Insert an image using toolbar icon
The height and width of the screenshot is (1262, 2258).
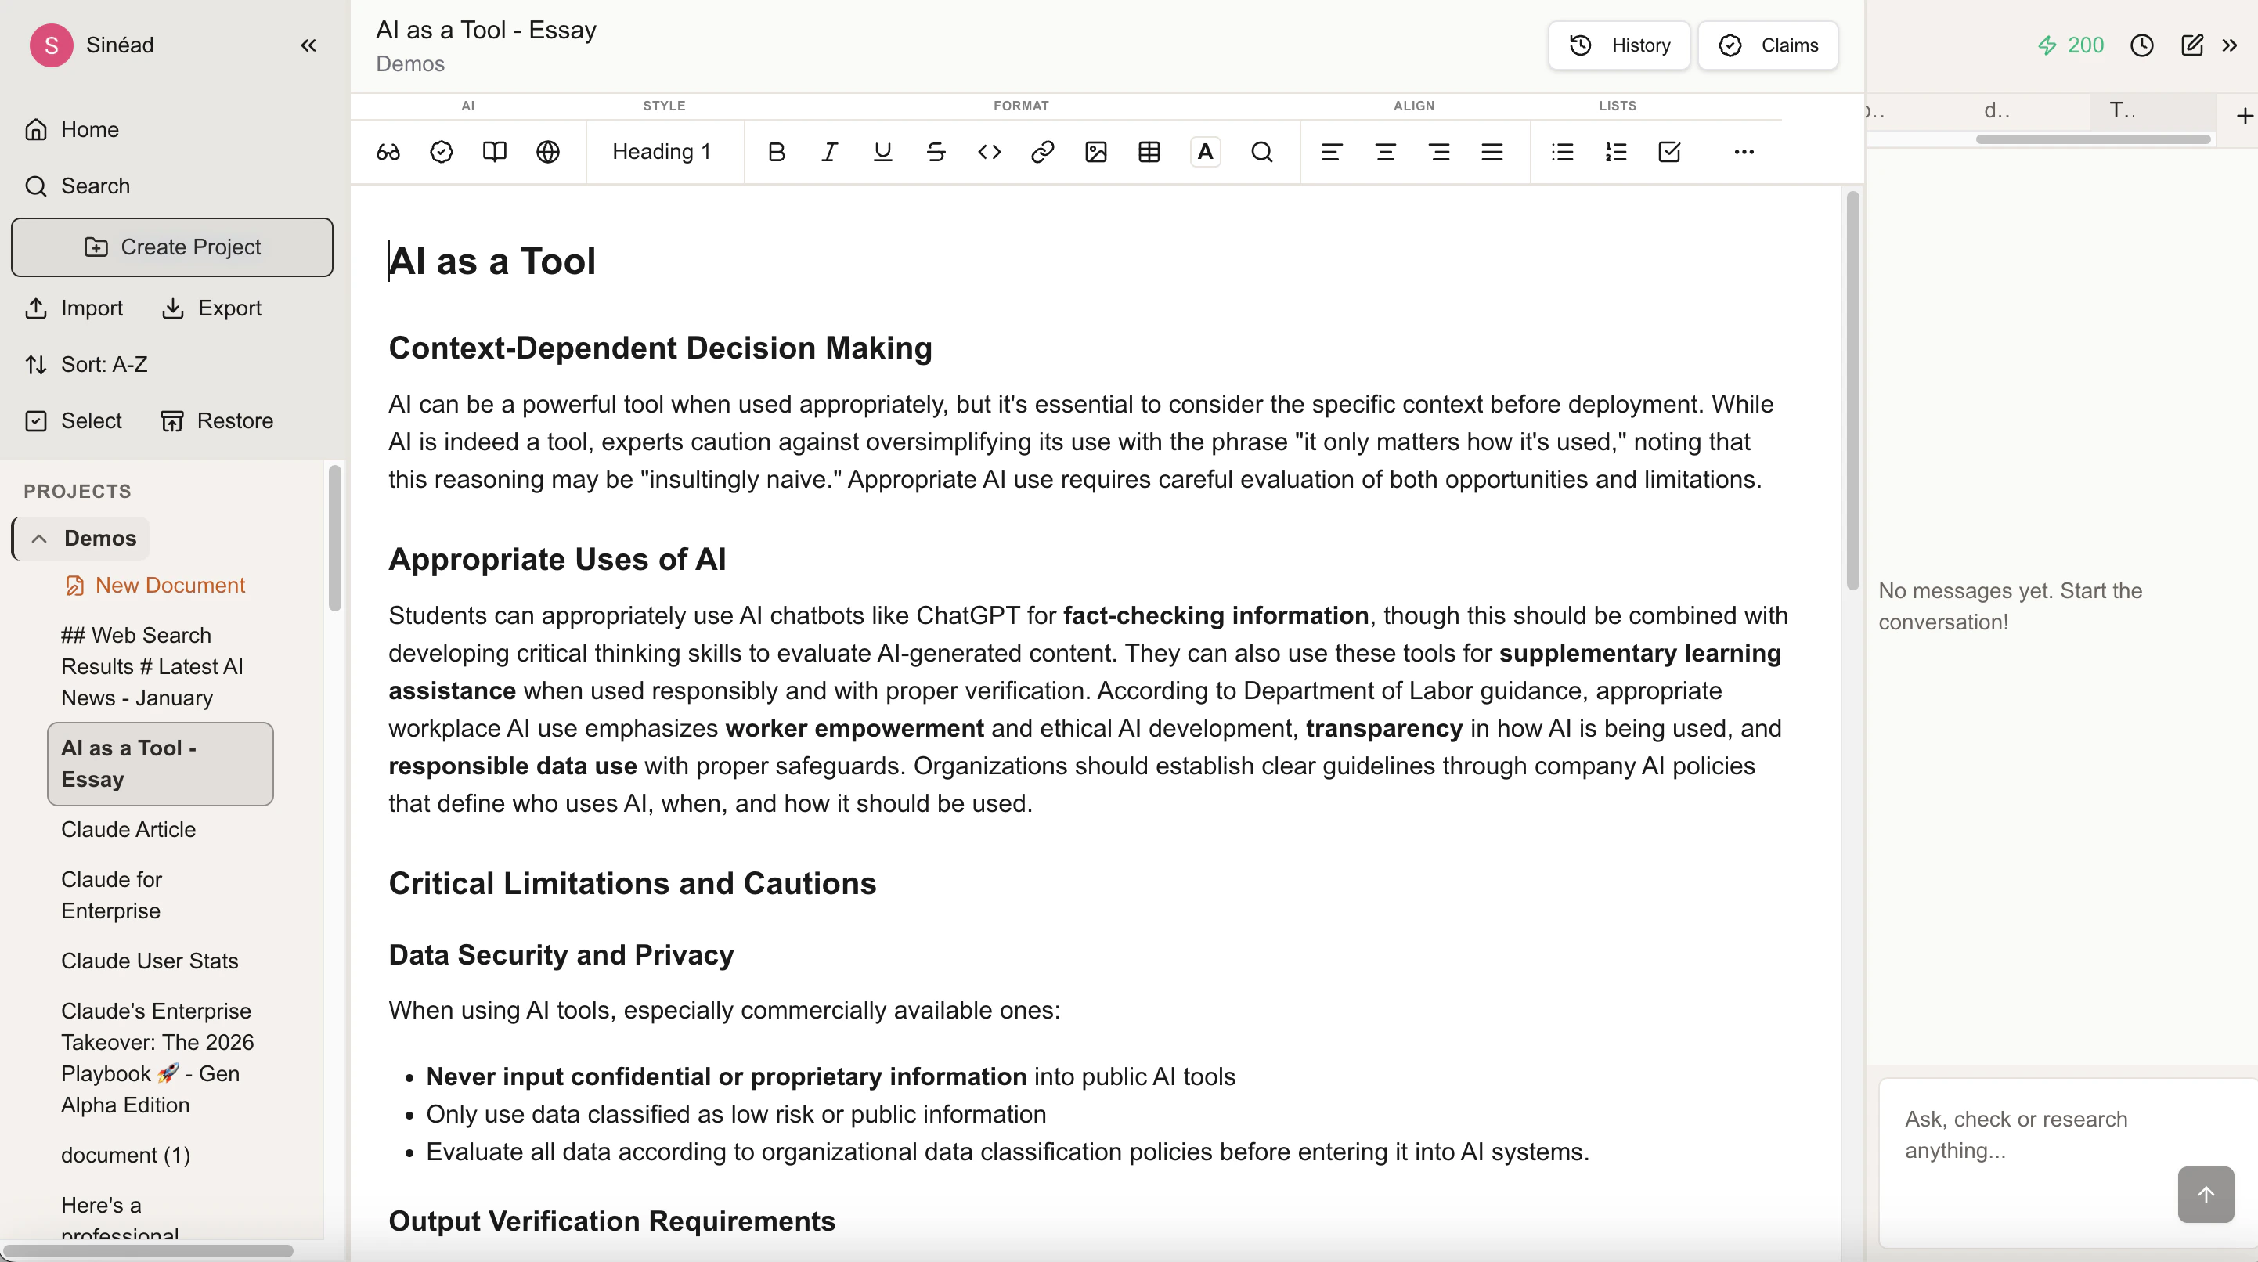point(1095,152)
